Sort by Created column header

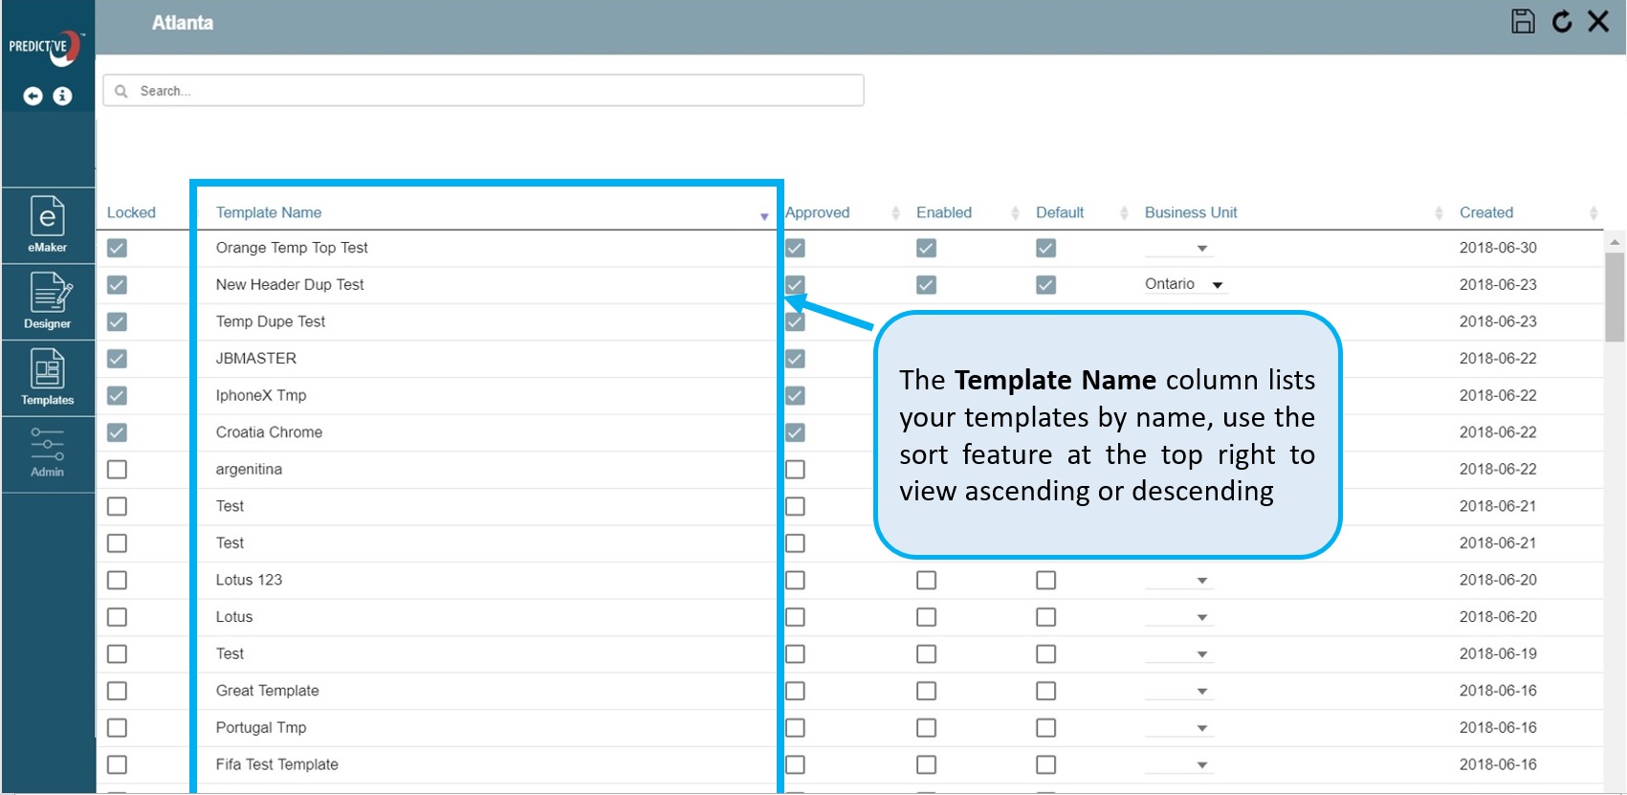[1485, 212]
